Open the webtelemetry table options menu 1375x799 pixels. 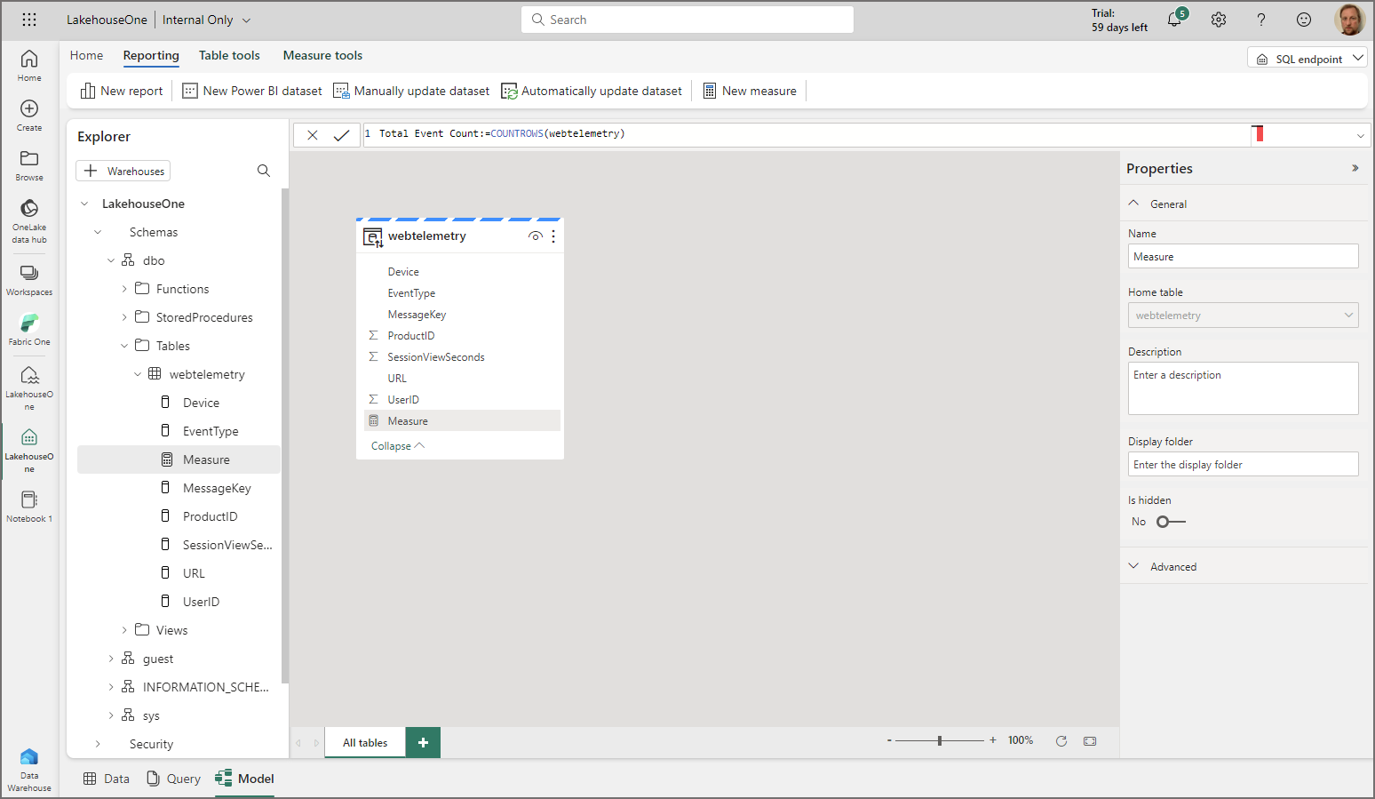(x=552, y=236)
